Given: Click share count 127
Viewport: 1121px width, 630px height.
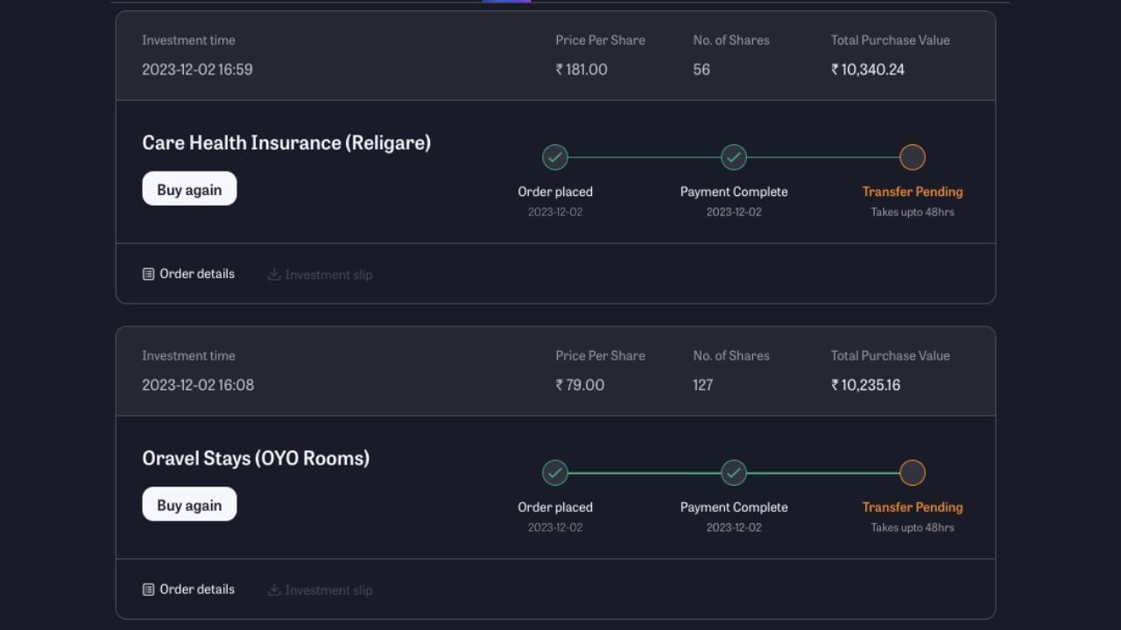Looking at the screenshot, I should point(703,385).
